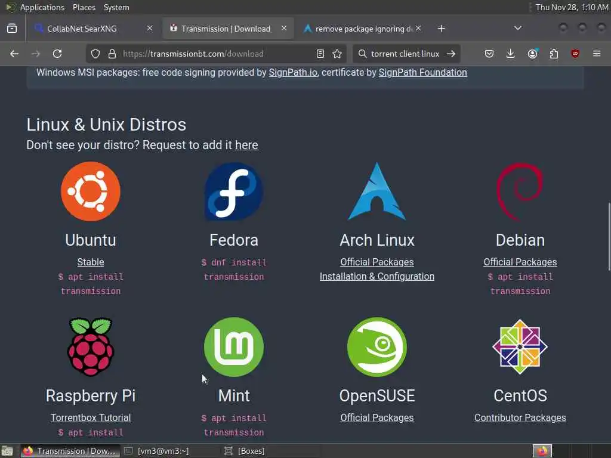The width and height of the screenshot is (611, 458).
Task: Click the OpenSUSE chameleon logo
Action: click(x=377, y=347)
